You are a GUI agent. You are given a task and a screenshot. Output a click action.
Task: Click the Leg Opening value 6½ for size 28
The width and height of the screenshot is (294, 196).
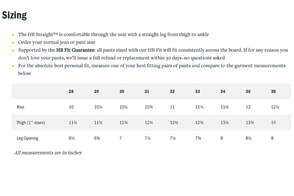point(72,138)
